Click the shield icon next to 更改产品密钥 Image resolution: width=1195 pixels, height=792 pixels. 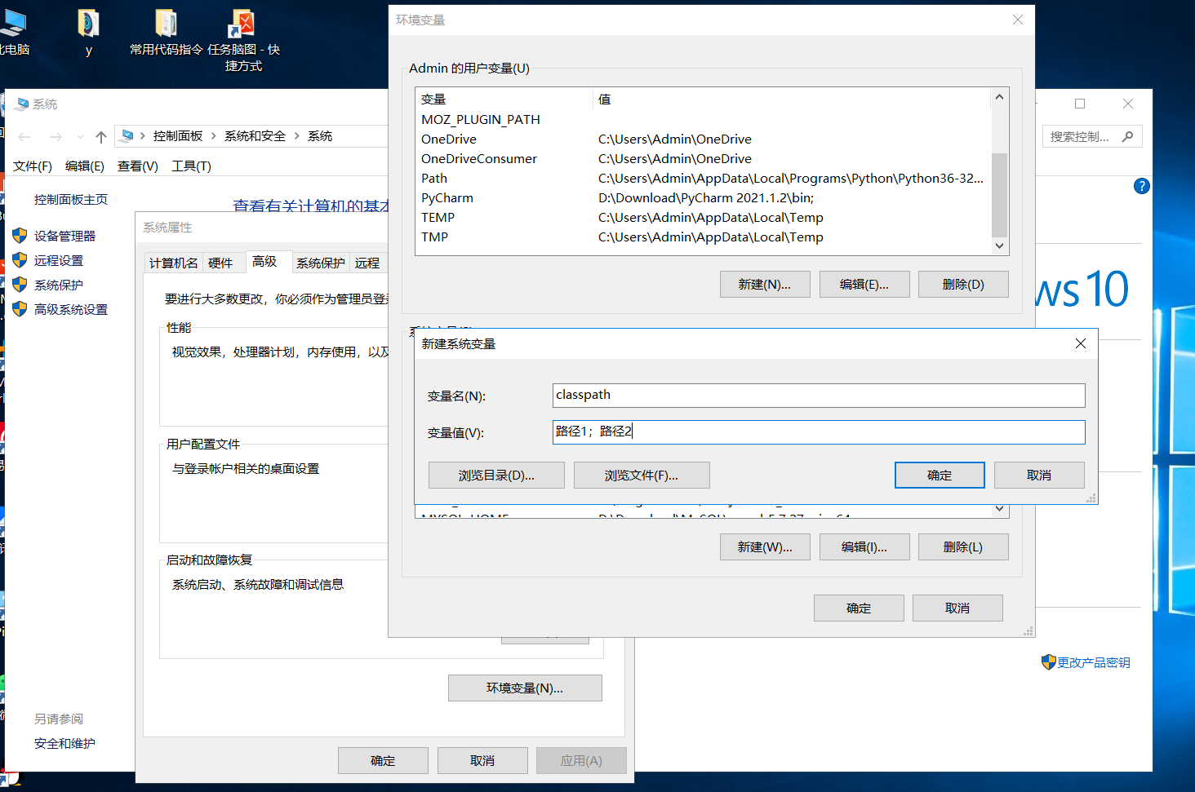(1049, 662)
